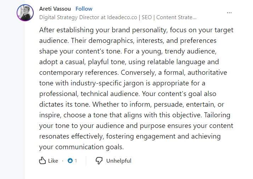The image size is (253, 179).
Task: Click "your communication goals." closing line
Action: point(81,147)
